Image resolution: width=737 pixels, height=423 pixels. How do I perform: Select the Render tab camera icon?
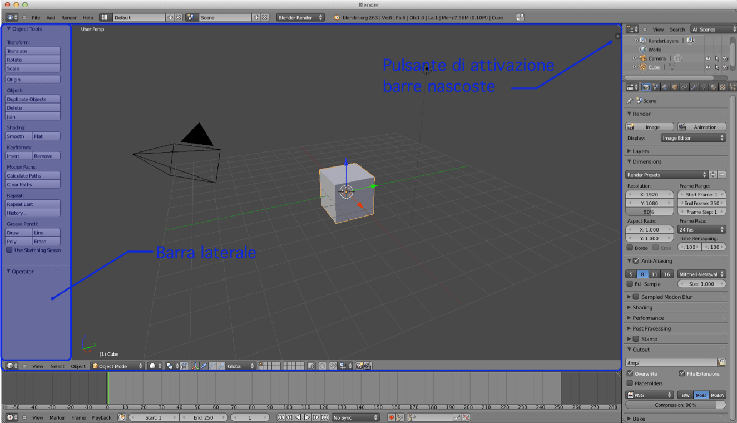646,87
